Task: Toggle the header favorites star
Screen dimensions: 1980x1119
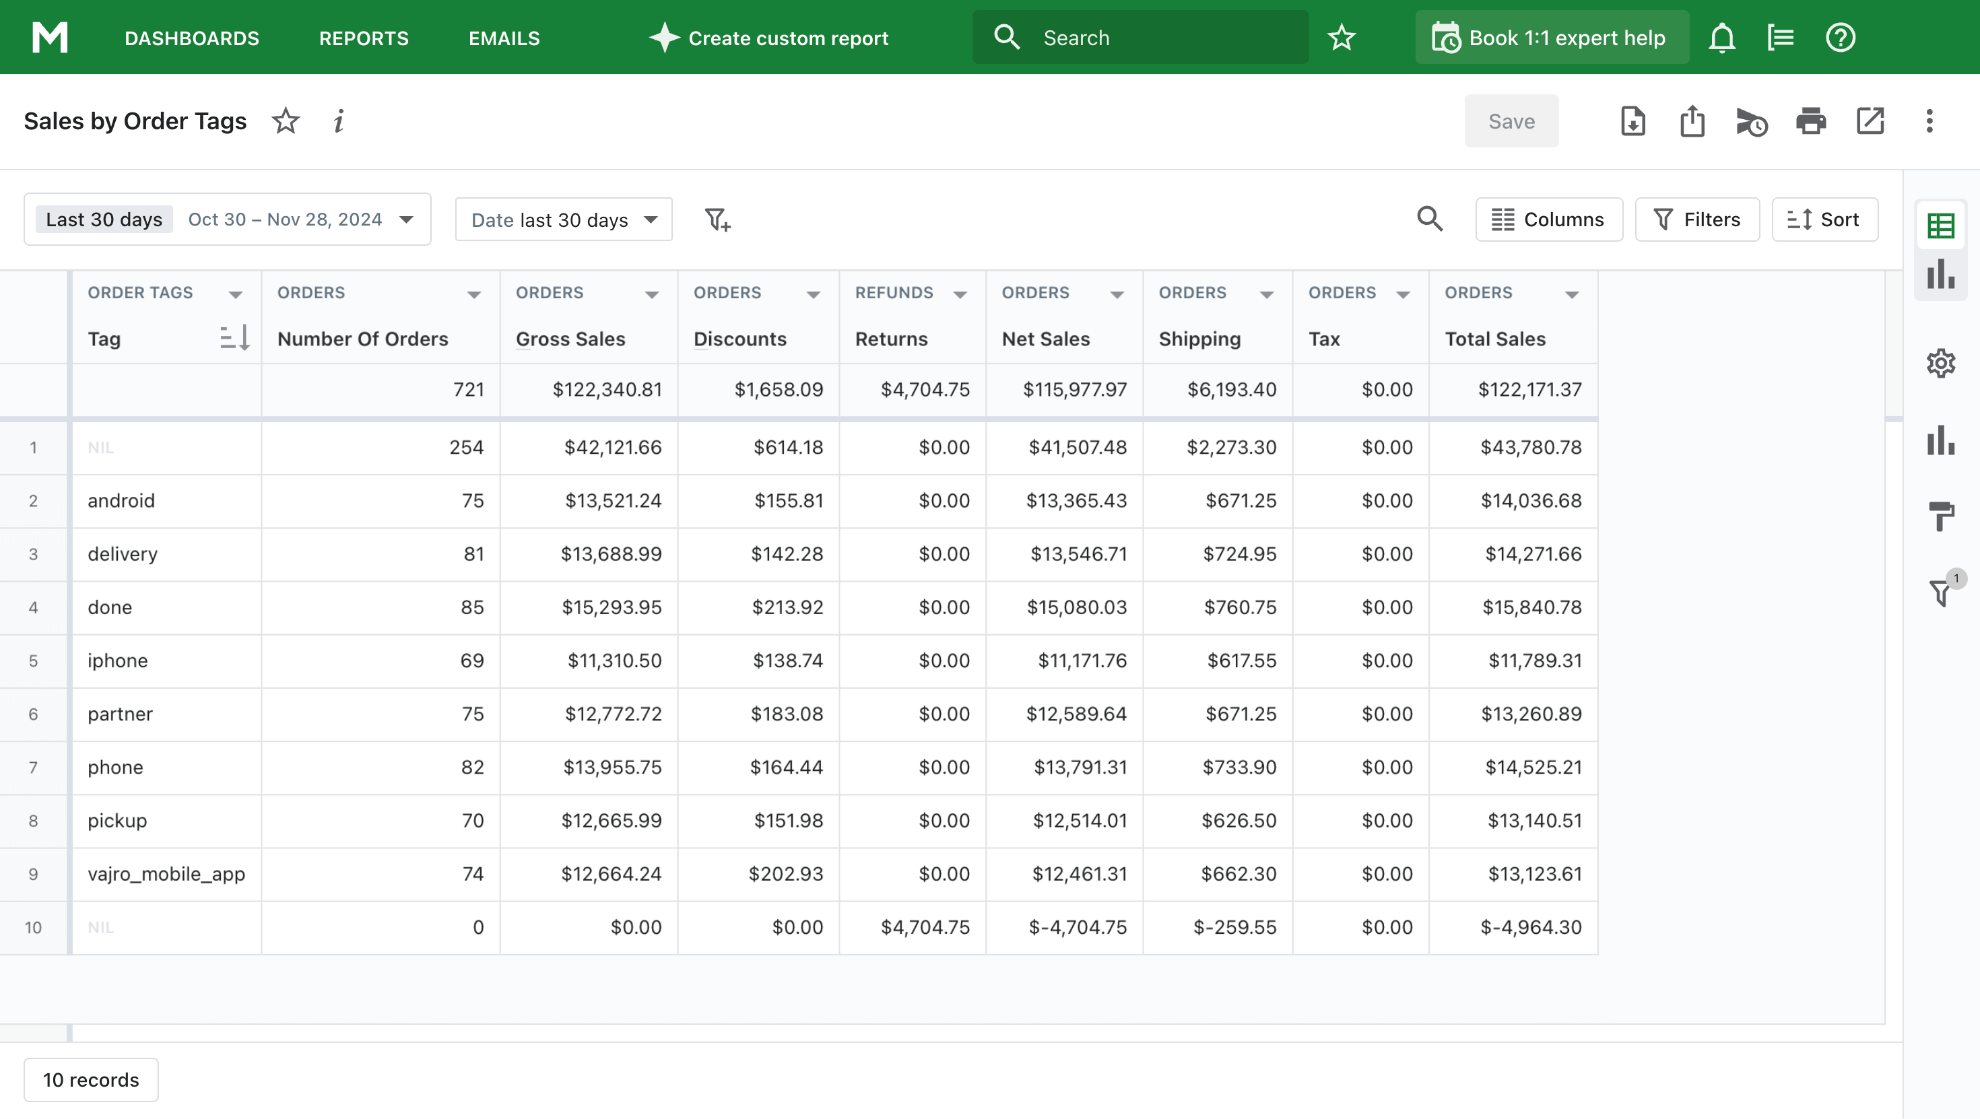Action: pos(1342,38)
